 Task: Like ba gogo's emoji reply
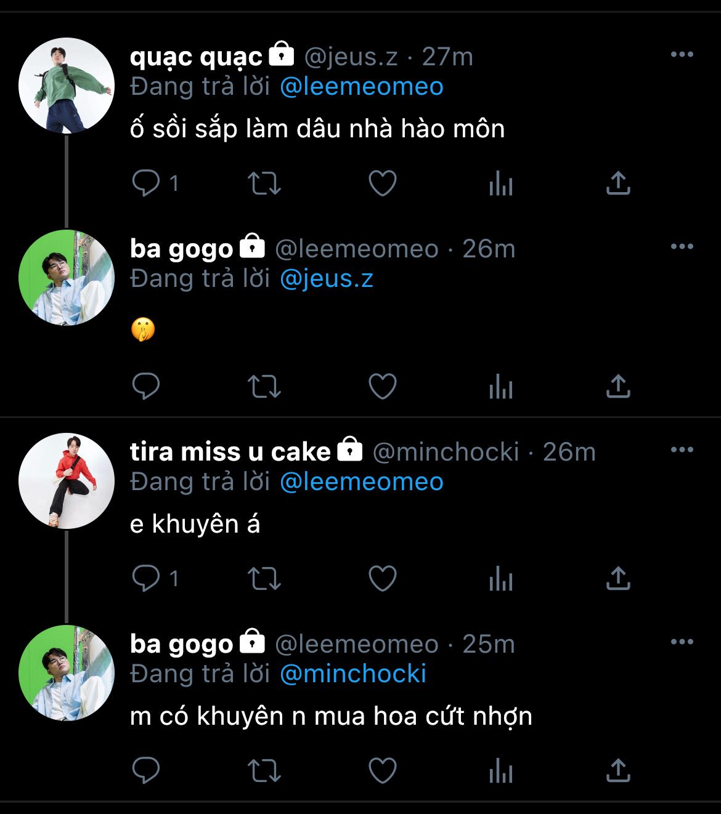pyautogui.click(x=382, y=386)
